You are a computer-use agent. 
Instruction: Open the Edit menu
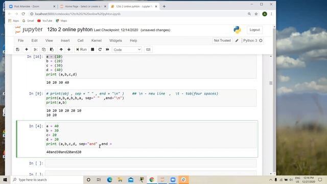(x=34, y=40)
